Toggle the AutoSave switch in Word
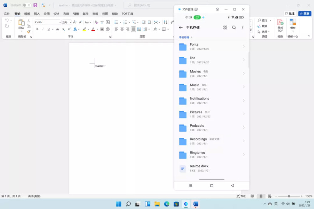Screen dimensions: 314x209 (27, 5)
